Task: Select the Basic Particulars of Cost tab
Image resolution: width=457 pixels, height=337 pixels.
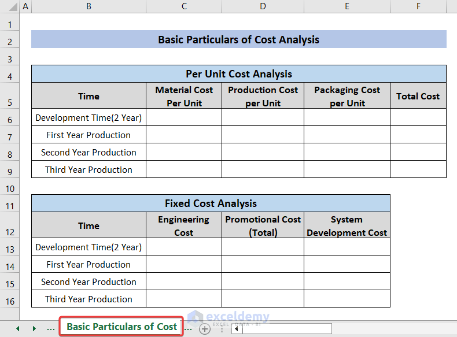Action: 121,327
